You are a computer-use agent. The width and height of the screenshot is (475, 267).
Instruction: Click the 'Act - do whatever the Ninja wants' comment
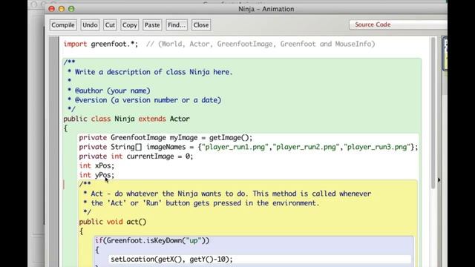pos(227,194)
